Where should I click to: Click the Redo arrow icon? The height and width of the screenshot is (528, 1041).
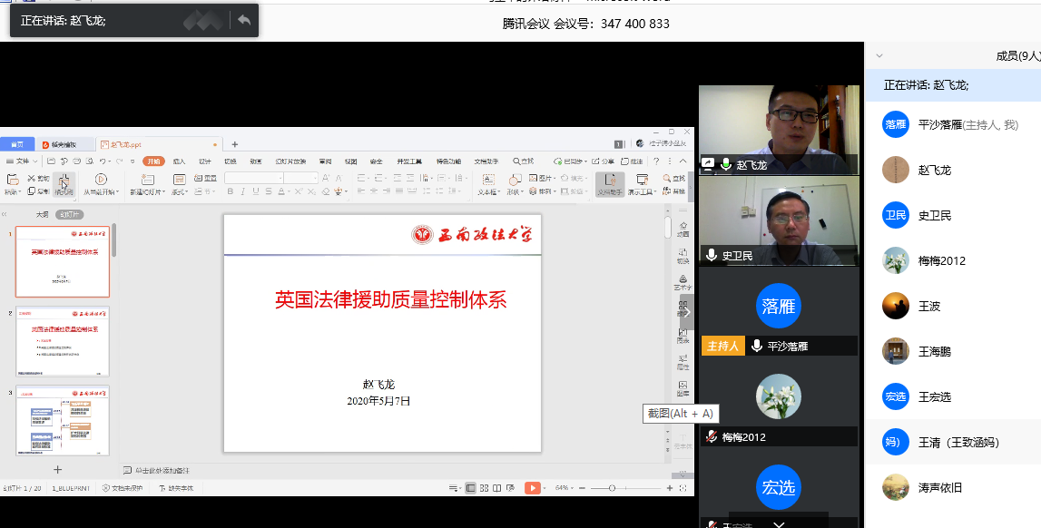tap(120, 161)
